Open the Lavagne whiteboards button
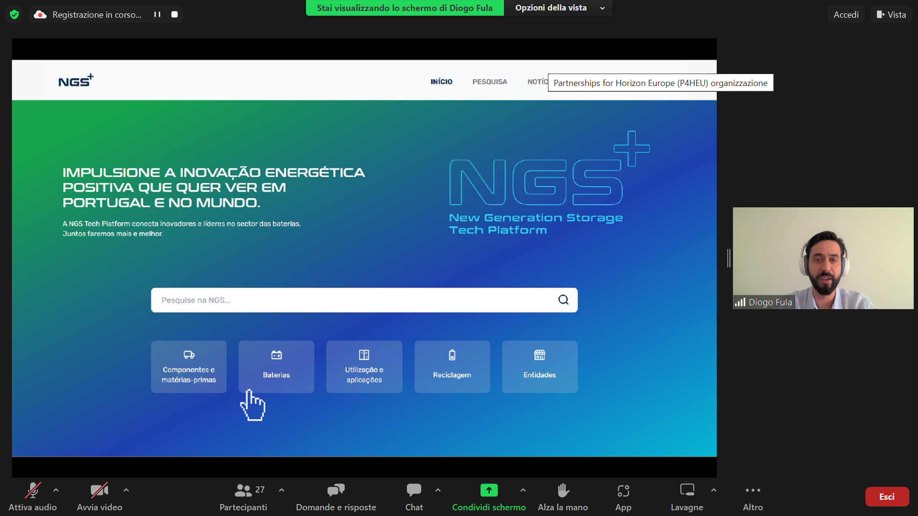 tap(687, 497)
